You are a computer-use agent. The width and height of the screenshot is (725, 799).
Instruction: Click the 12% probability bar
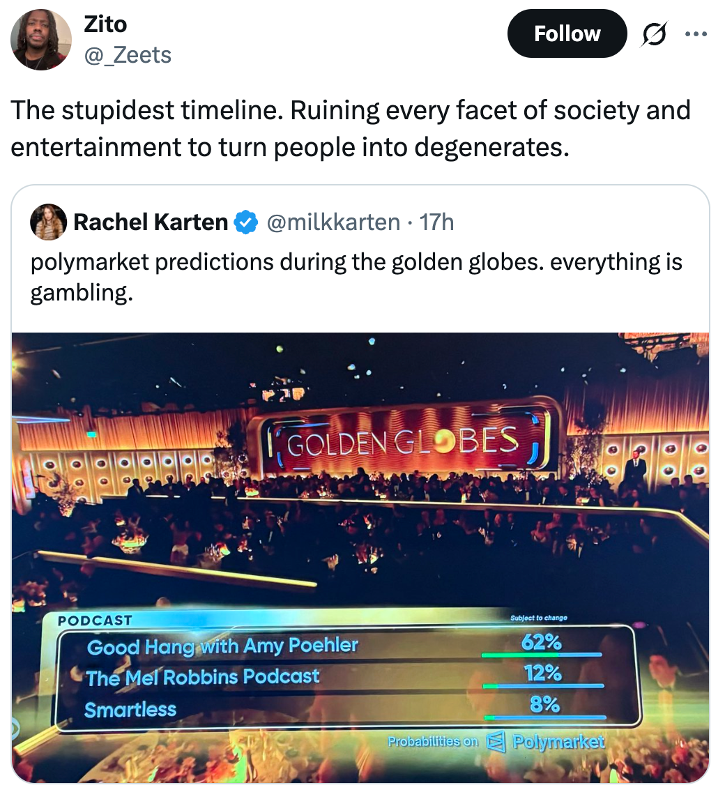coord(543,686)
